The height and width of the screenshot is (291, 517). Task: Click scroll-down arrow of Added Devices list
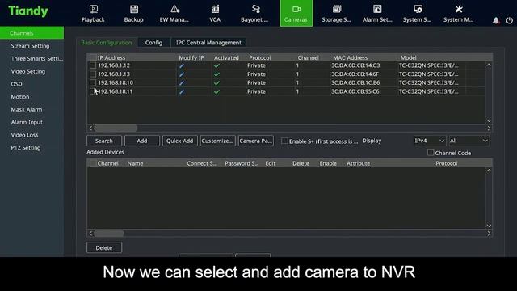click(x=489, y=226)
